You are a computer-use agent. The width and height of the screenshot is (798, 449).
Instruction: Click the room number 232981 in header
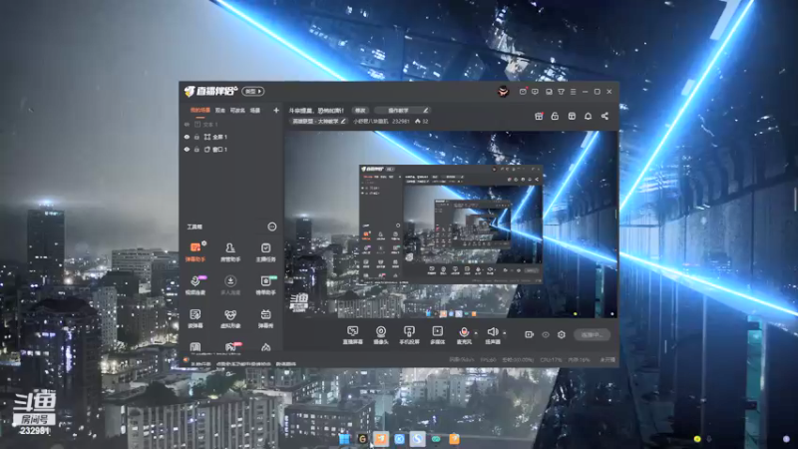401,121
